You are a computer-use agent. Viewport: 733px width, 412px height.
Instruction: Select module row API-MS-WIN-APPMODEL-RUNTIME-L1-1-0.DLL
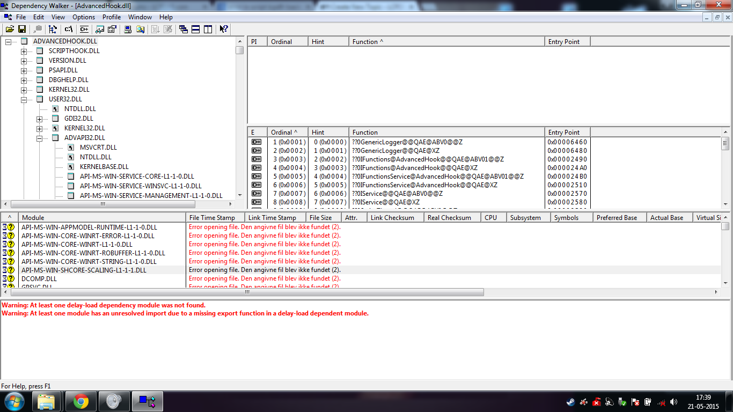point(361,227)
